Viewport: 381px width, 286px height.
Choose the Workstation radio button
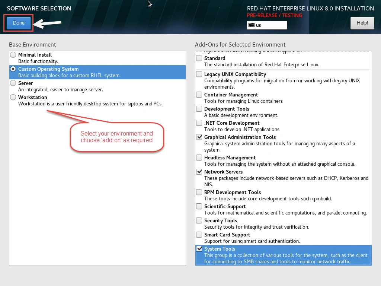(x=13, y=97)
